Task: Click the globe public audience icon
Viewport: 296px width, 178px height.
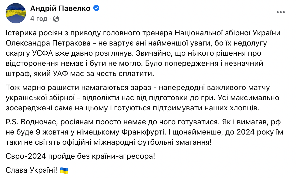Action: point(56,19)
